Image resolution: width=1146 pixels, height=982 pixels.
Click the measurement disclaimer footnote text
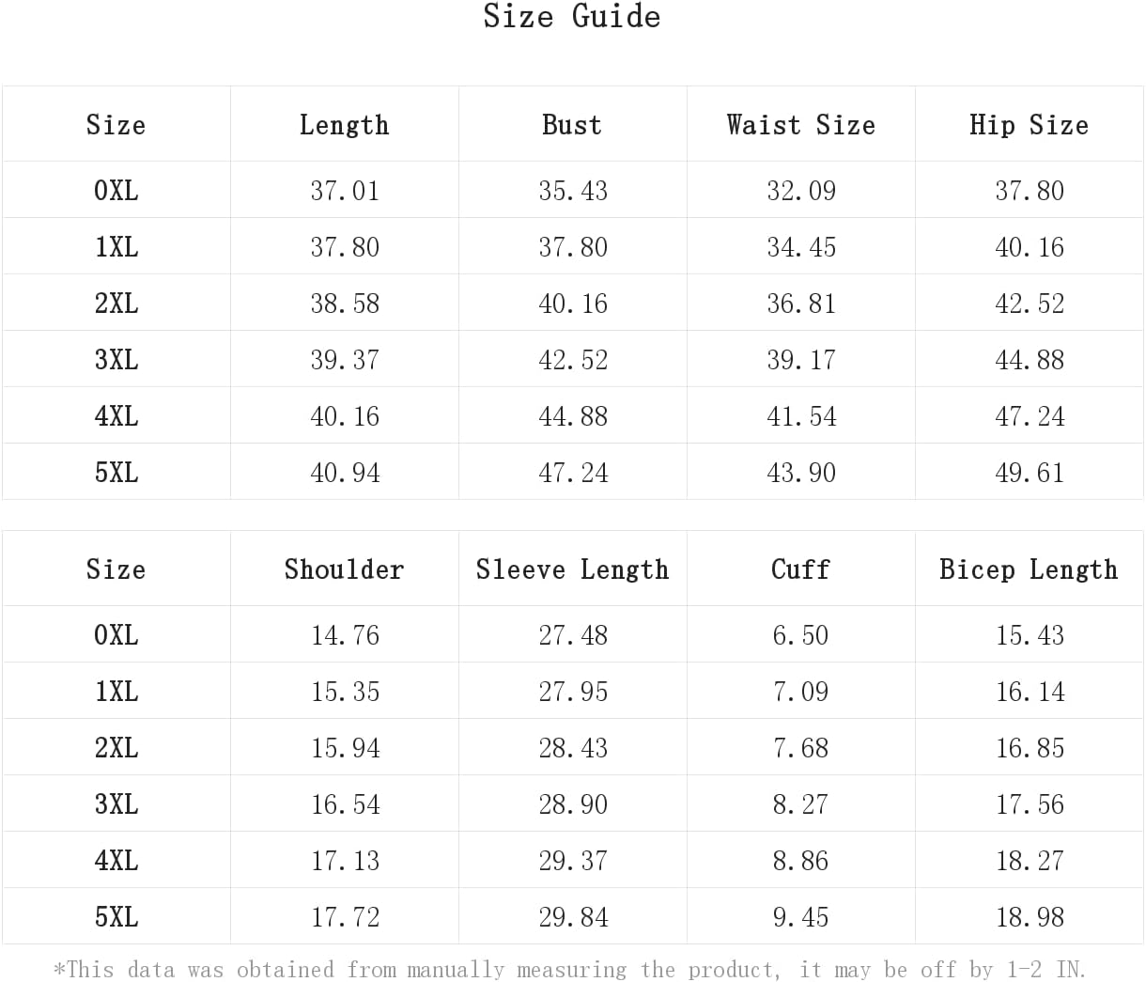[570, 969]
